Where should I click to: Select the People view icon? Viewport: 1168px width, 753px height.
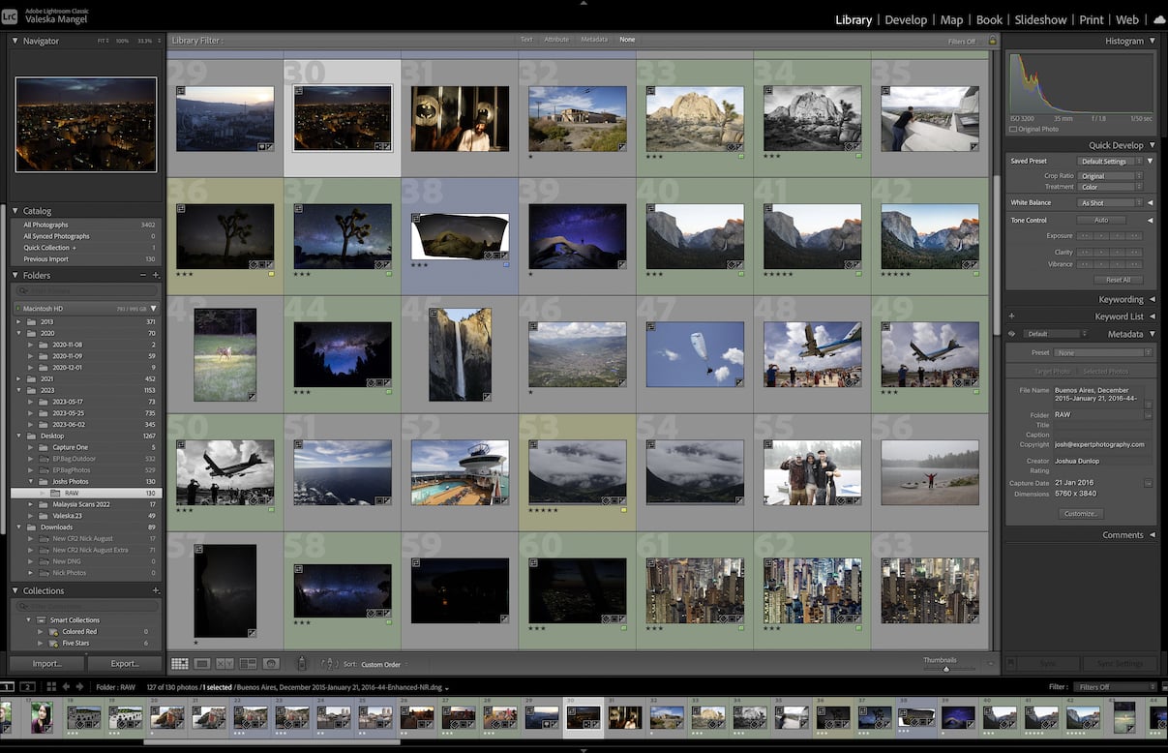click(x=270, y=664)
